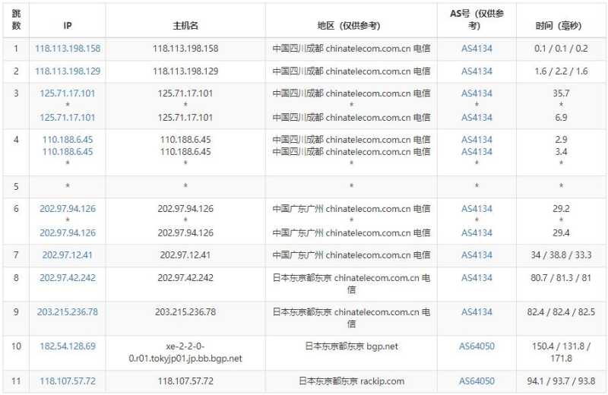Click hostname cell 182.54.128.69's row number 10

(x=16, y=346)
